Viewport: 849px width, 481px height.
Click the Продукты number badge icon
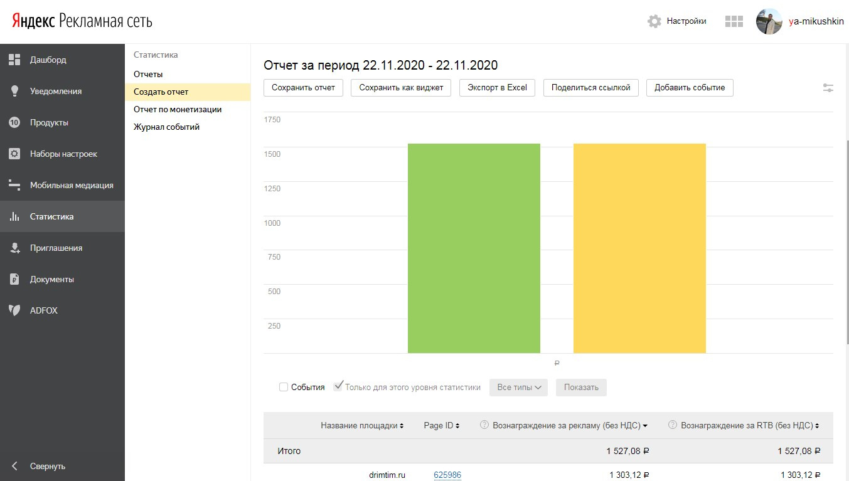tap(14, 122)
